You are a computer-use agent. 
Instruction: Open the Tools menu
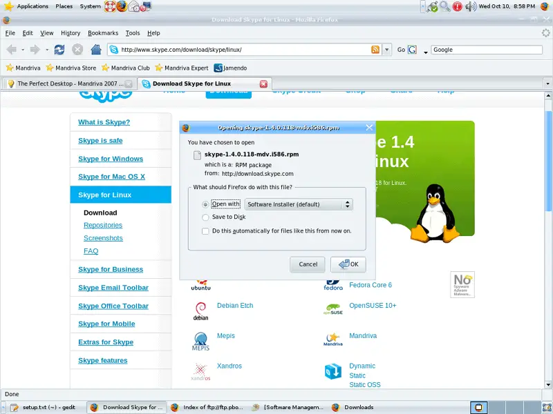pos(133,33)
